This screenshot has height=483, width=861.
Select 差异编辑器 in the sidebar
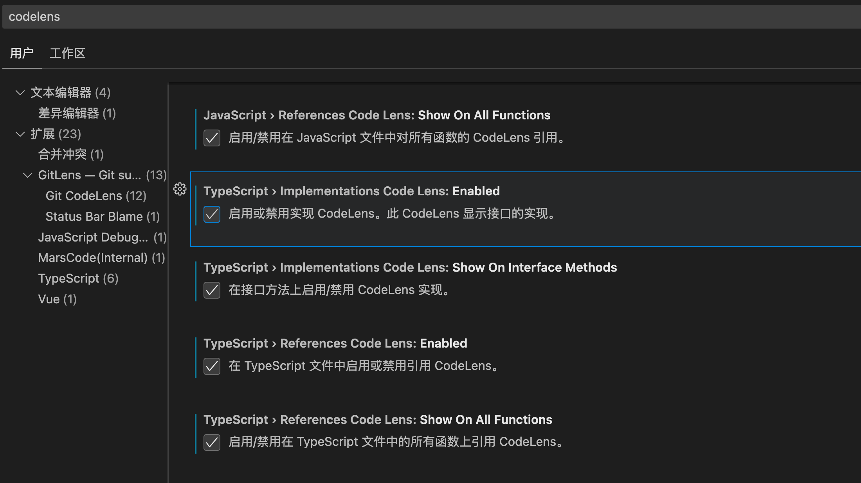click(77, 114)
